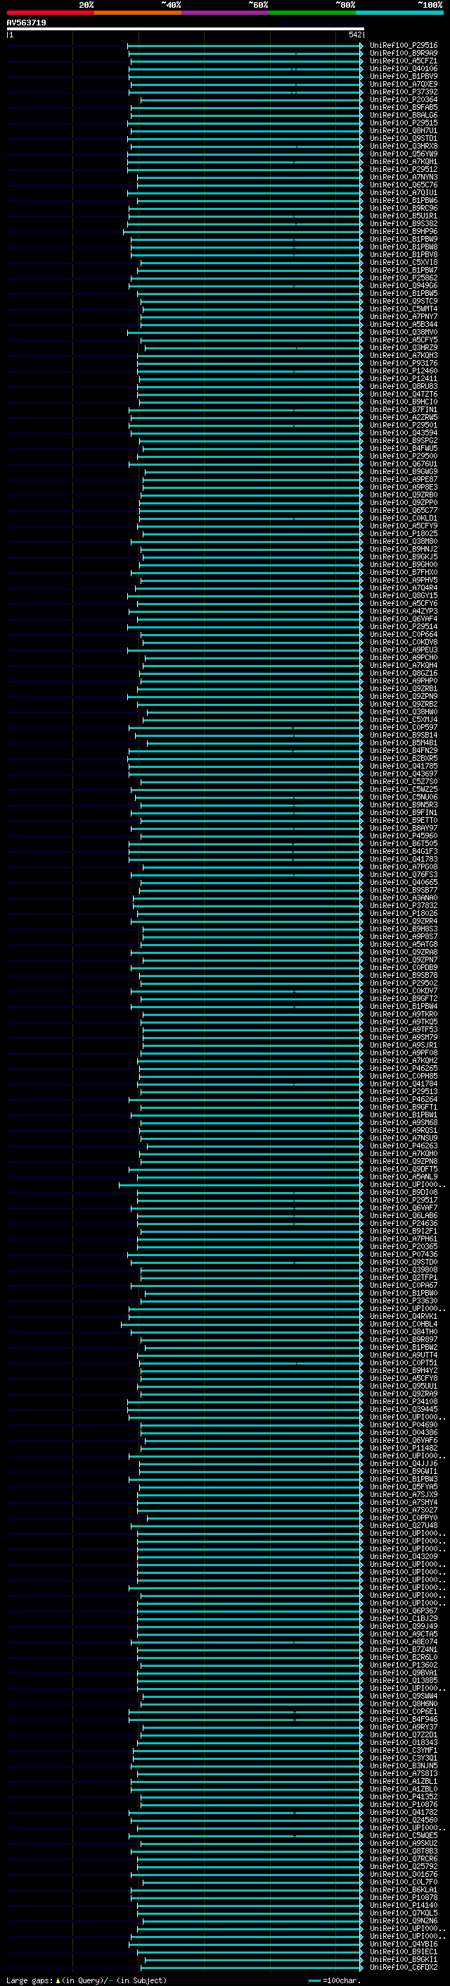Click the UniRef100_Q56YW9 label

coord(404,154)
